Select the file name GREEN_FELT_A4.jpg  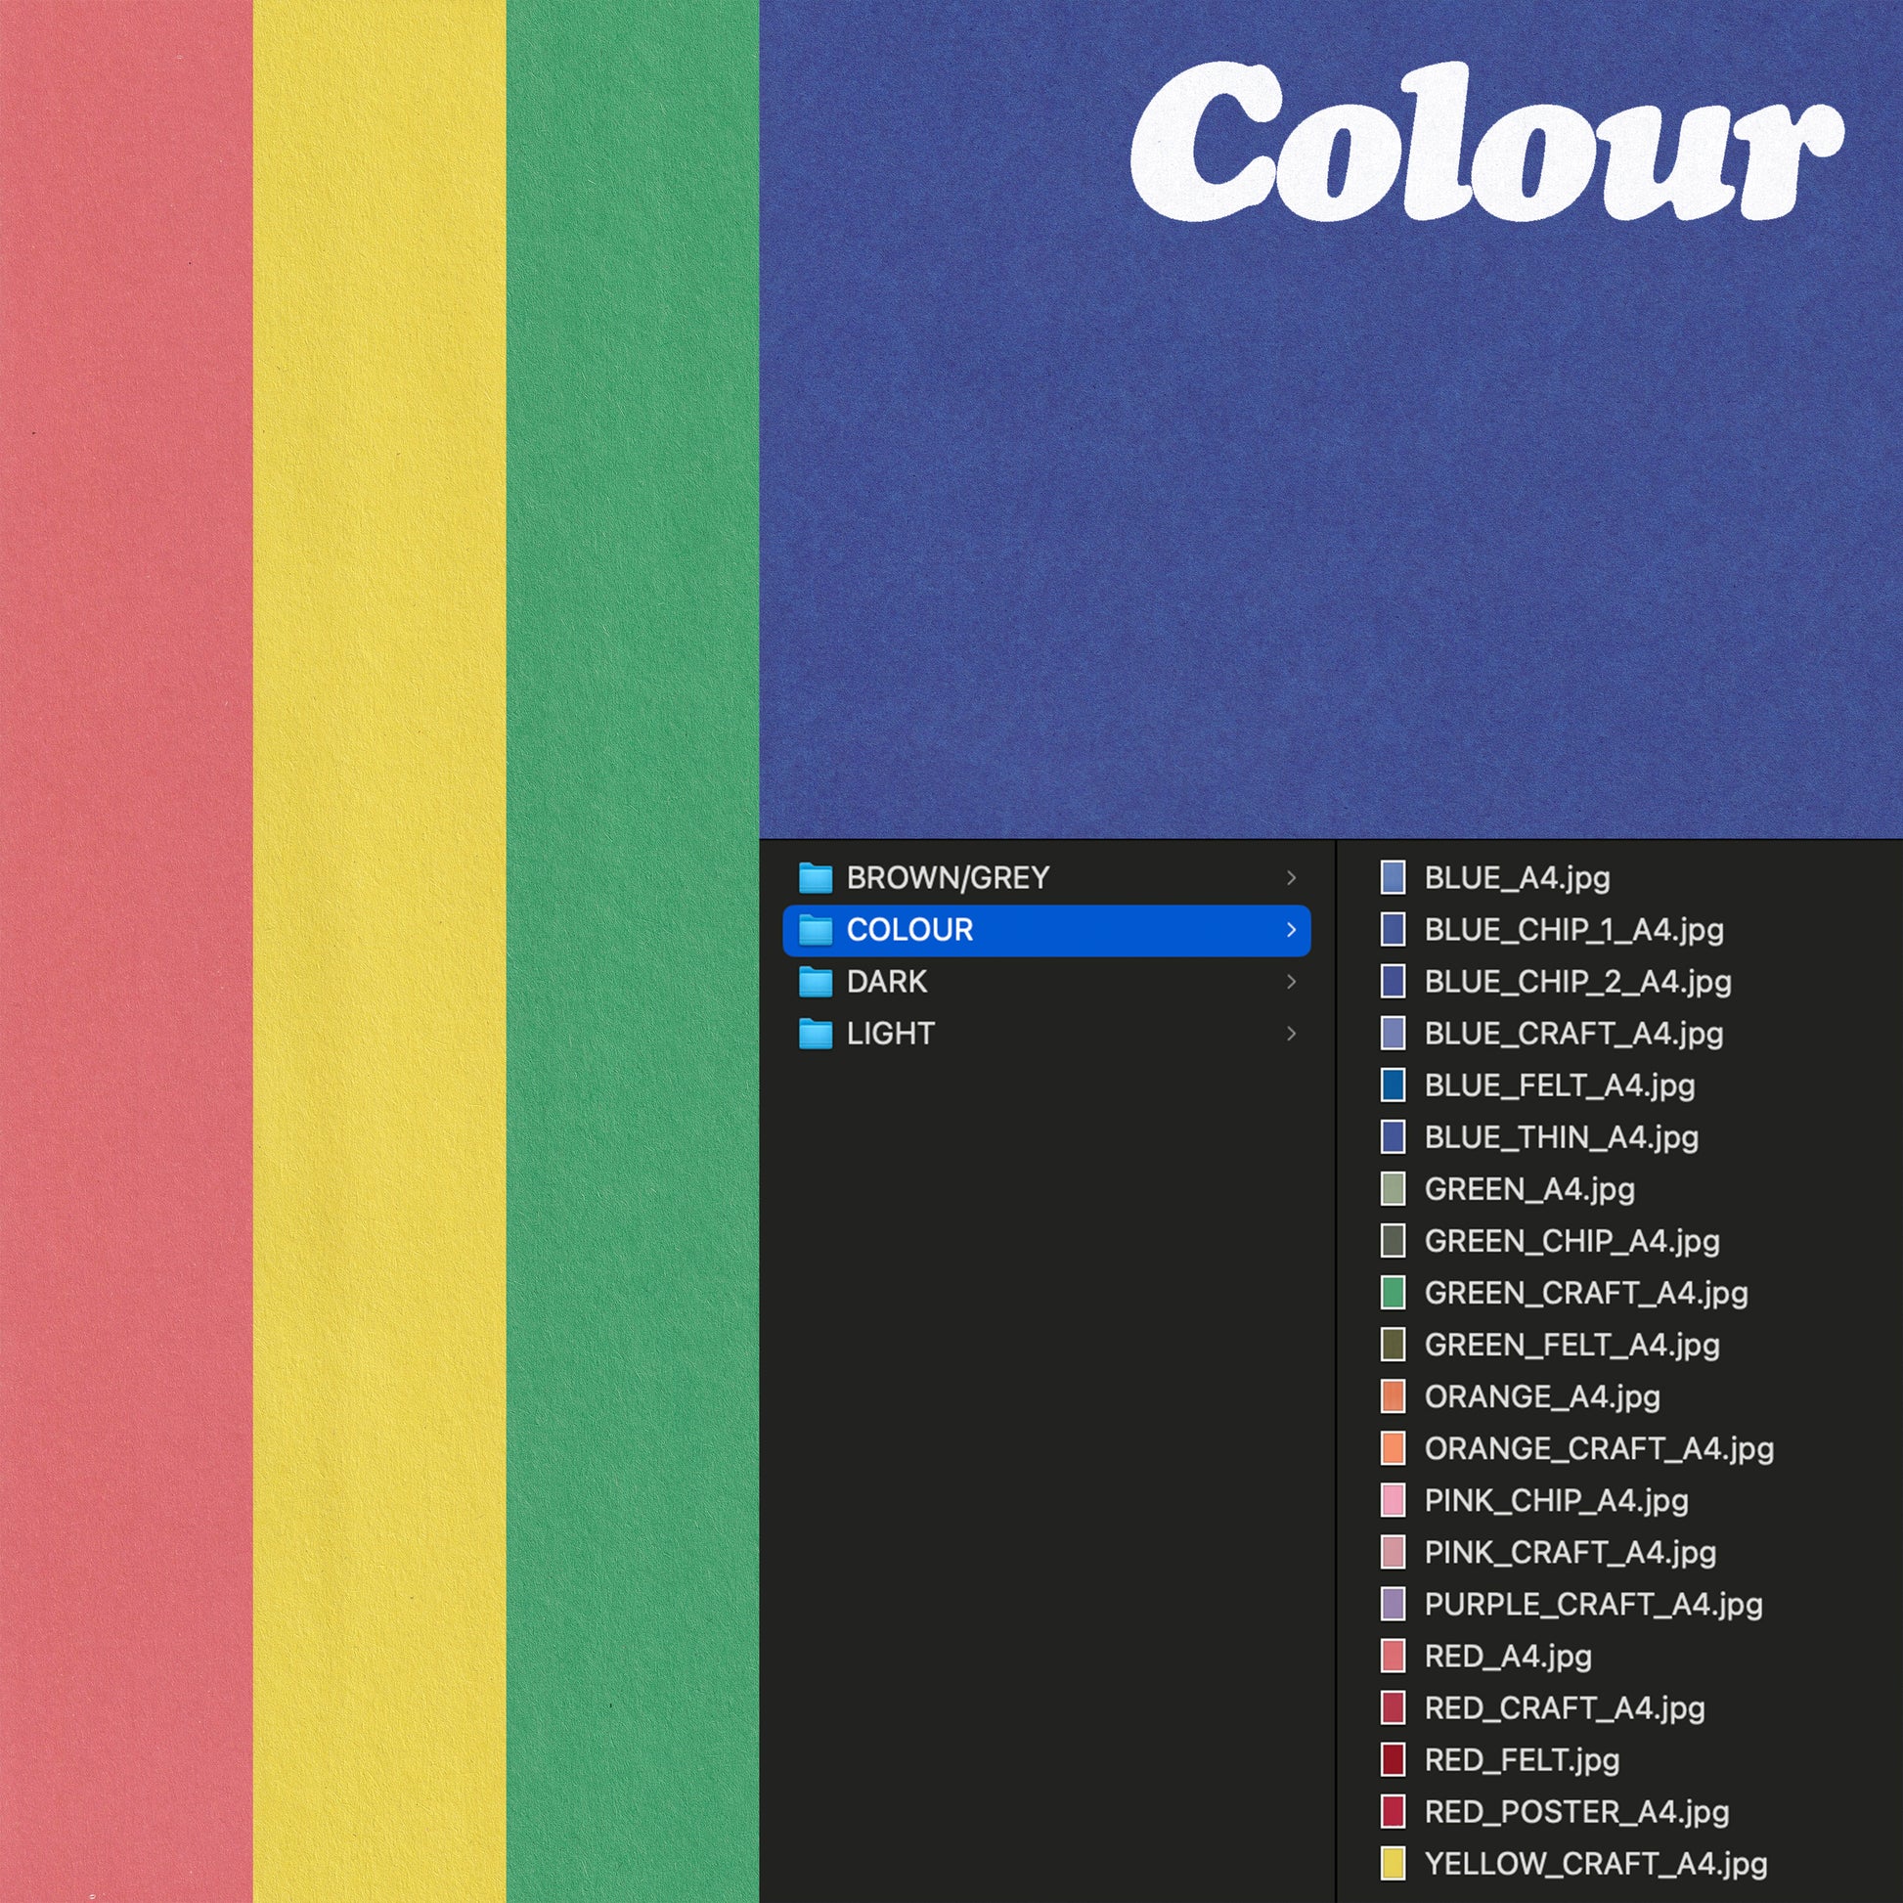[x=1572, y=1345]
